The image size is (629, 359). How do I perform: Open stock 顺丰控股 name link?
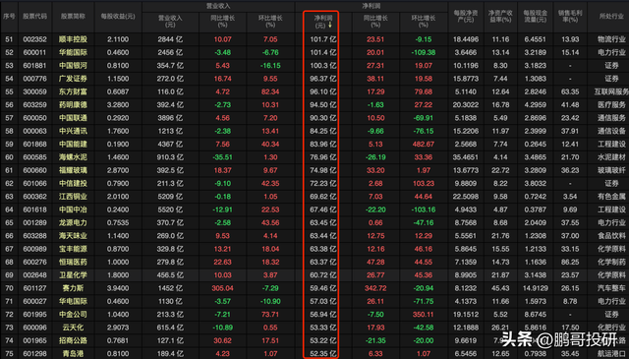coord(73,39)
